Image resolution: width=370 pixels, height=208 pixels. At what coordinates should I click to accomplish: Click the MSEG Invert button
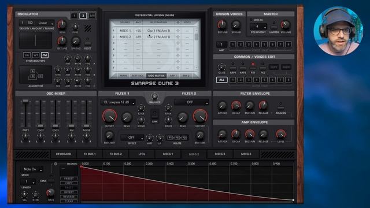(69, 192)
